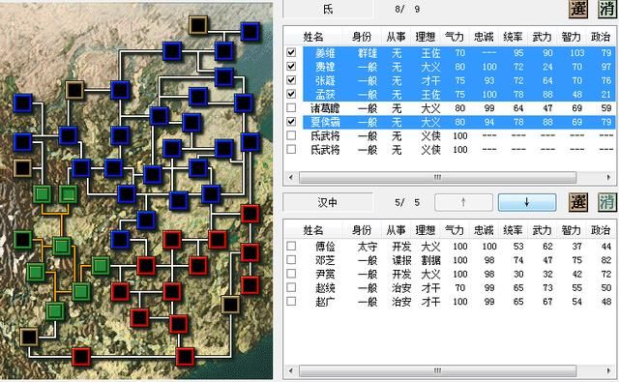Click the 消 clear icon beside the 氐 list
Screen dimensions: 619x382
[607, 9]
